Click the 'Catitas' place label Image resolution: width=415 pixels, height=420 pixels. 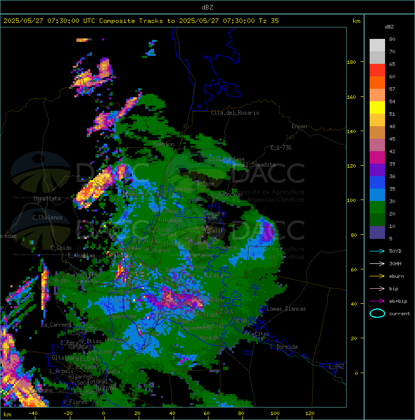pyautogui.click(x=259, y=334)
